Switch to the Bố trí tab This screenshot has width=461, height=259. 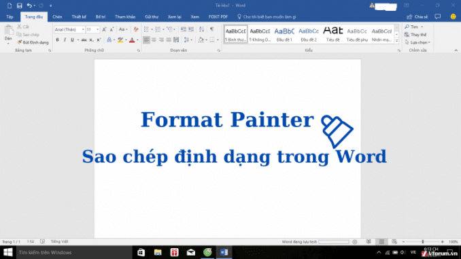(101, 17)
